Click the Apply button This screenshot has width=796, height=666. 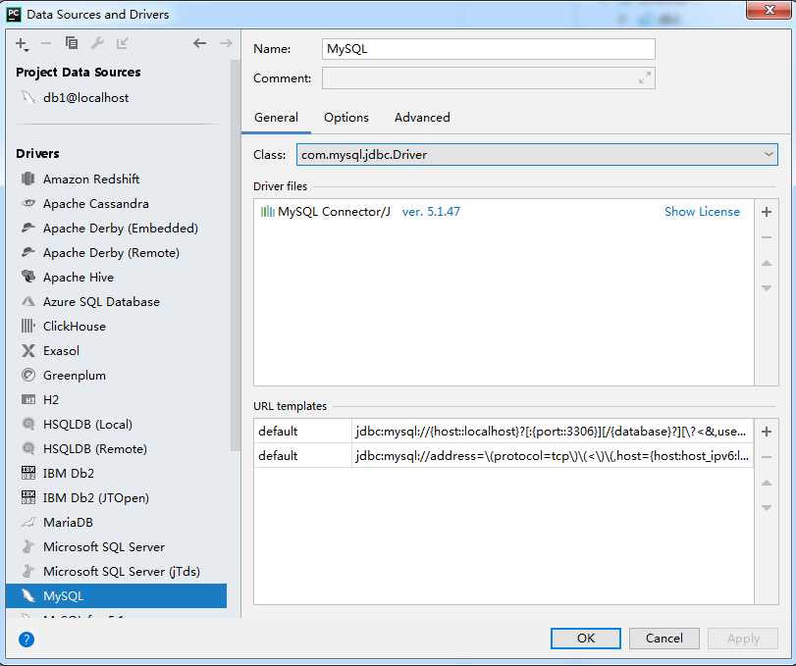coord(743,639)
